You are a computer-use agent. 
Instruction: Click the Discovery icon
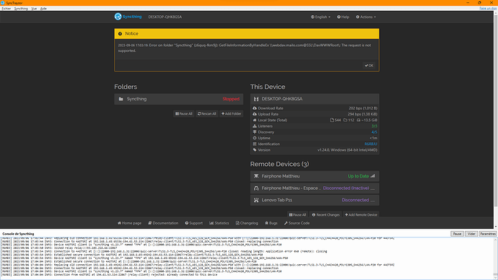click(255, 132)
